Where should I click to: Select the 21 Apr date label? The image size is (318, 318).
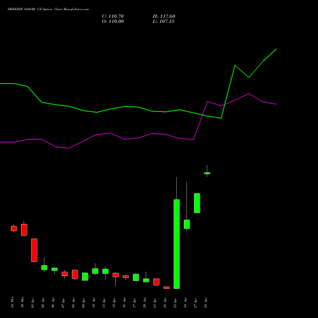pos(155,303)
